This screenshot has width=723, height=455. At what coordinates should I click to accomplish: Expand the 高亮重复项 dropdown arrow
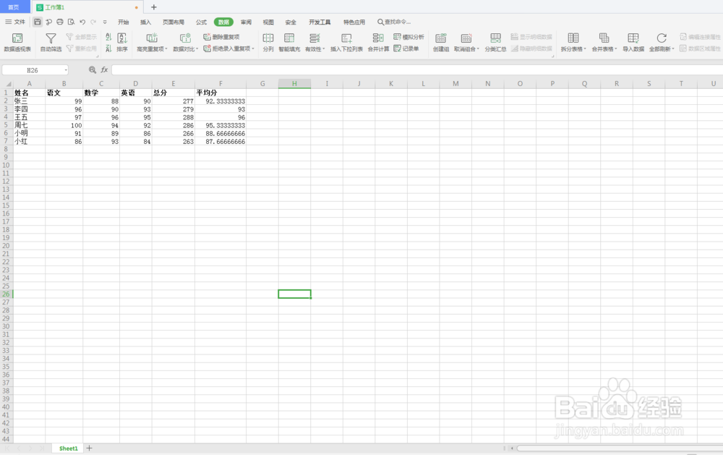point(166,49)
